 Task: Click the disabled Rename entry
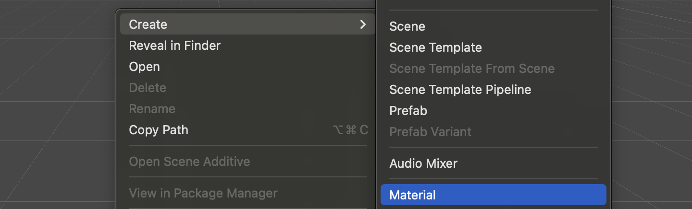(152, 109)
